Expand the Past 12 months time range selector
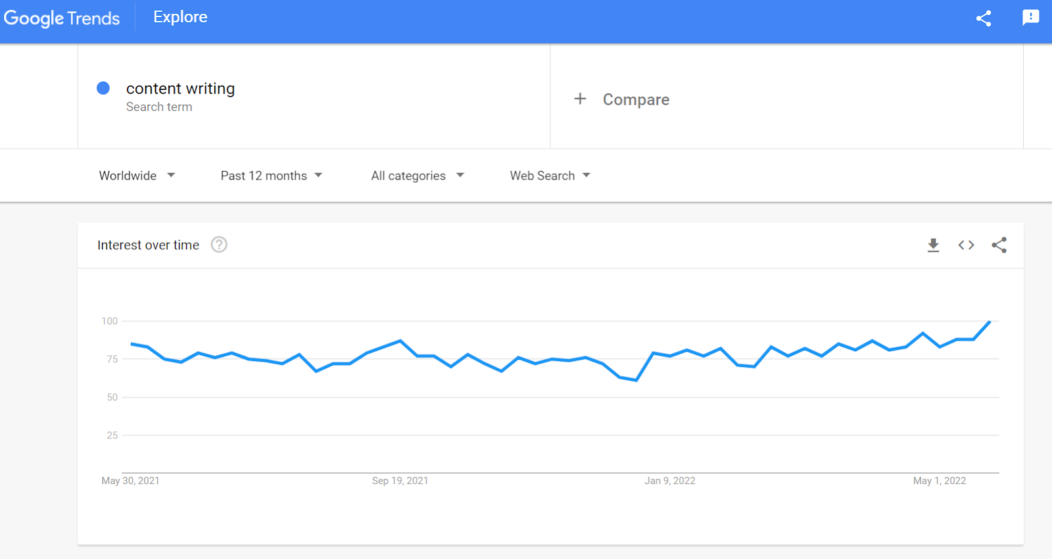 [271, 175]
